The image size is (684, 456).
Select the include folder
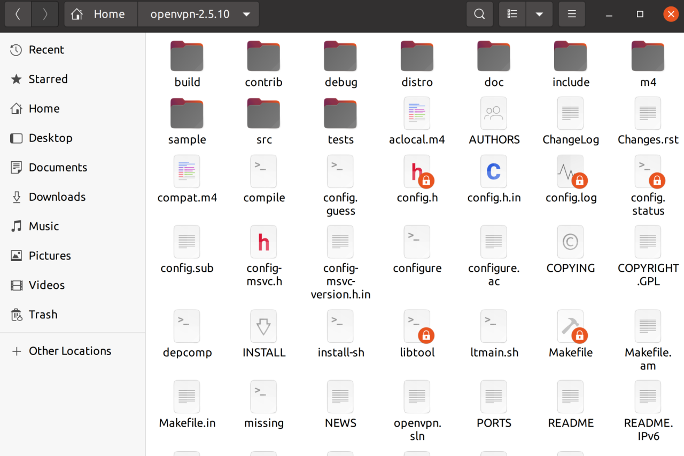(571, 64)
